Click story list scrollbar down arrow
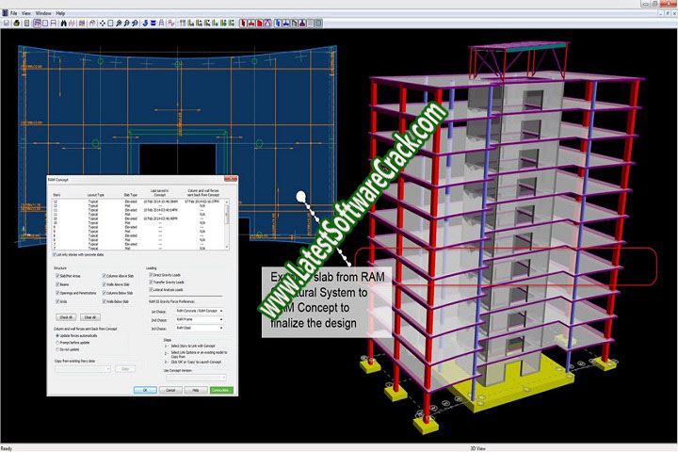The height and width of the screenshot is (452, 678). click(227, 247)
